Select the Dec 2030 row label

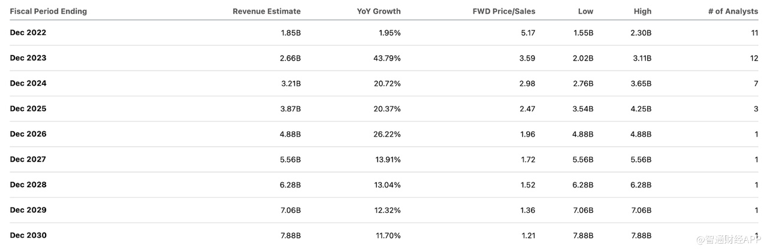tap(28, 235)
